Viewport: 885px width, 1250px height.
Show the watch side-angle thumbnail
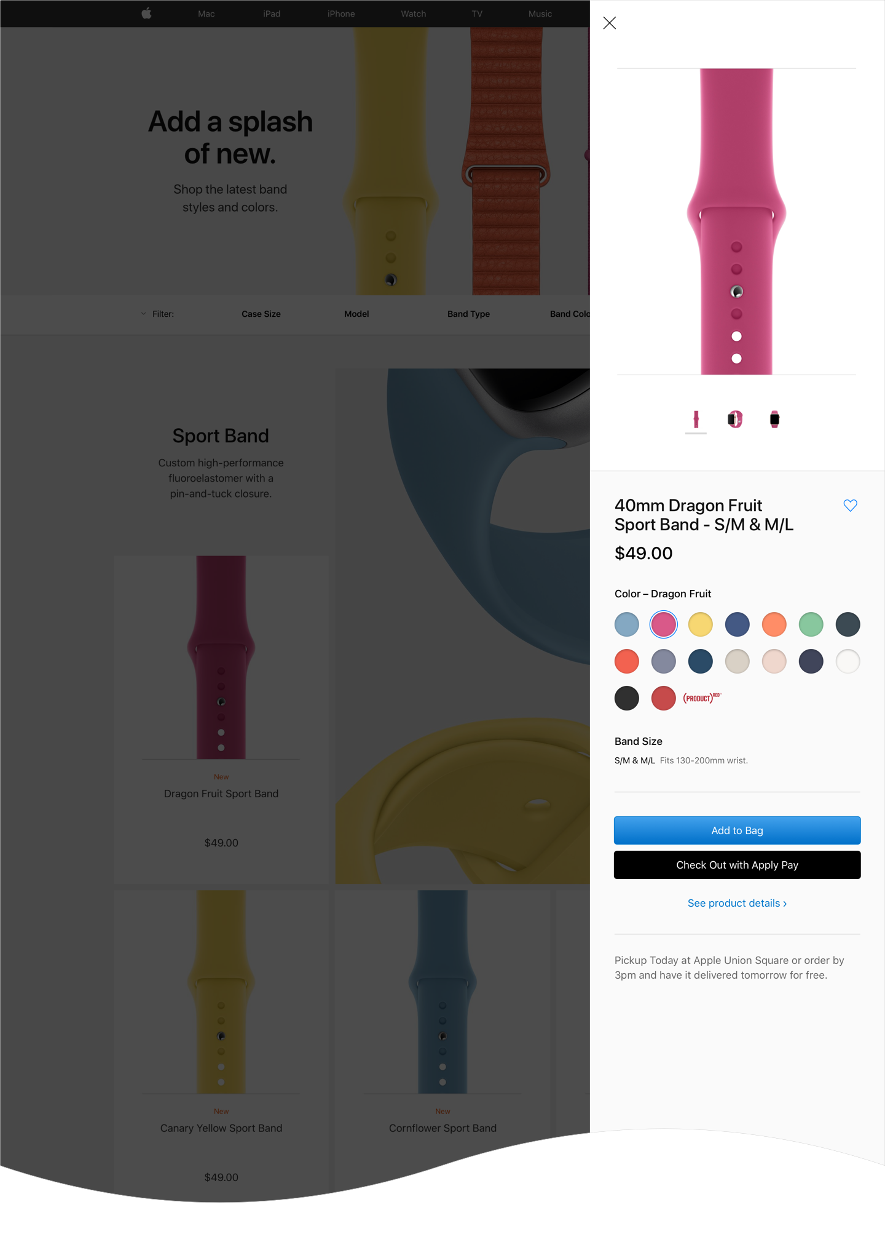click(735, 420)
